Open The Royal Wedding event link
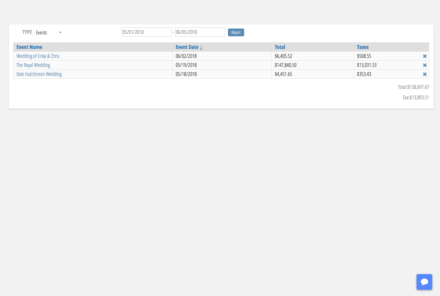The image size is (440, 296). pyautogui.click(x=33, y=65)
